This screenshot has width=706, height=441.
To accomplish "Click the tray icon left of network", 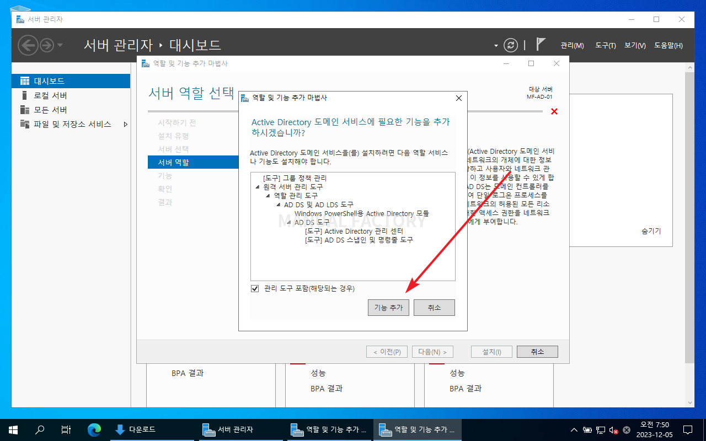I will point(587,429).
